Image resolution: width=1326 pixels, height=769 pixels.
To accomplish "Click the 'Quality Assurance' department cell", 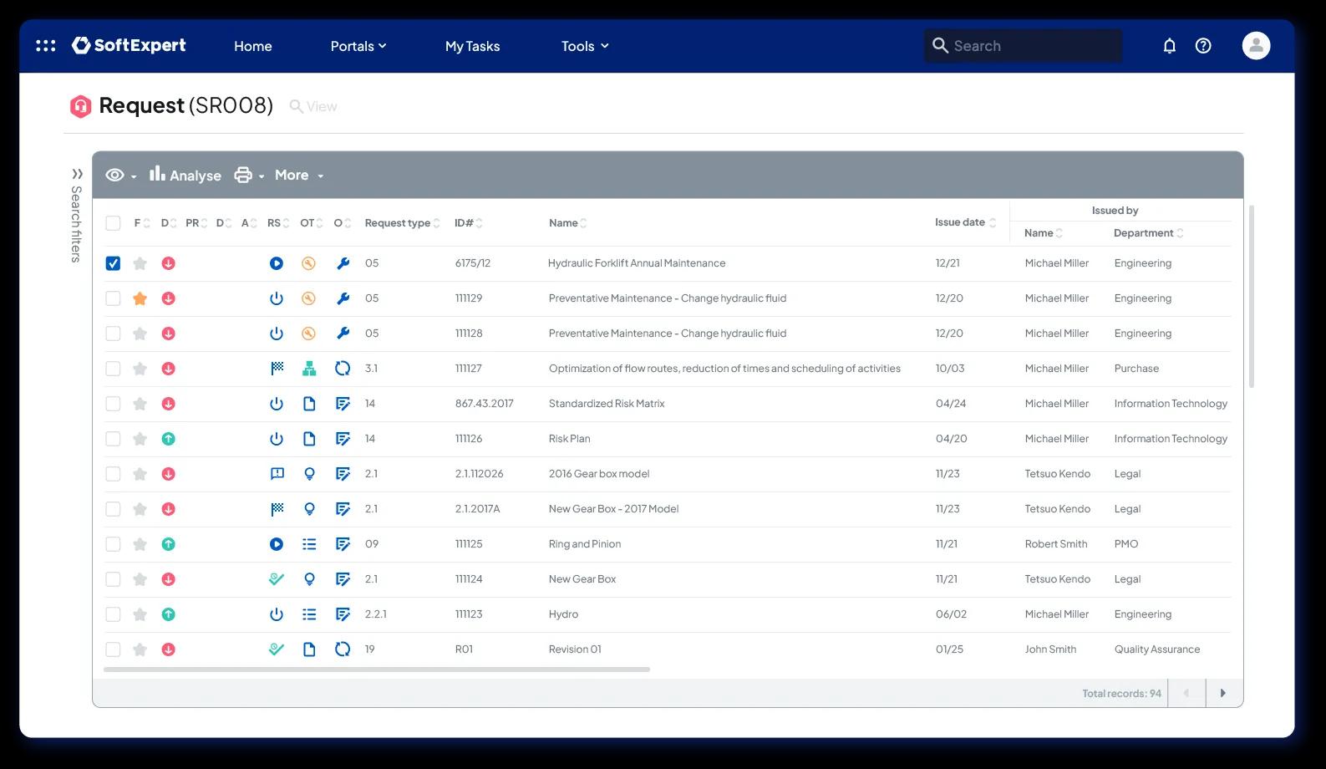I will (x=1156, y=649).
